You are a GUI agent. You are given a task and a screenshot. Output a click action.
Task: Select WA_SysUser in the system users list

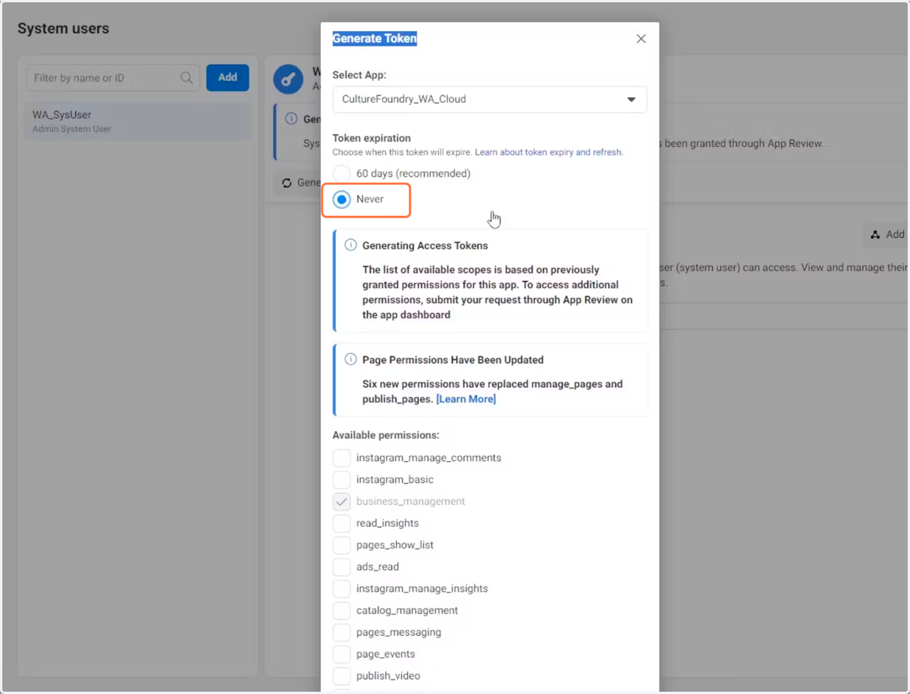click(x=138, y=121)
